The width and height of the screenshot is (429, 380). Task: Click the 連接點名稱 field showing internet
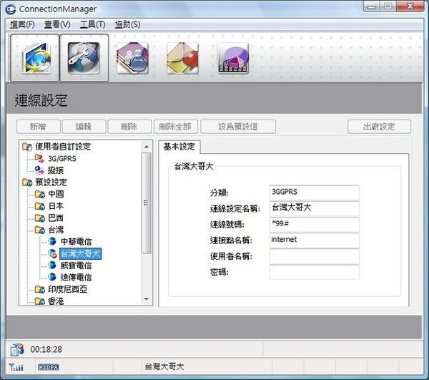(315, 240)
